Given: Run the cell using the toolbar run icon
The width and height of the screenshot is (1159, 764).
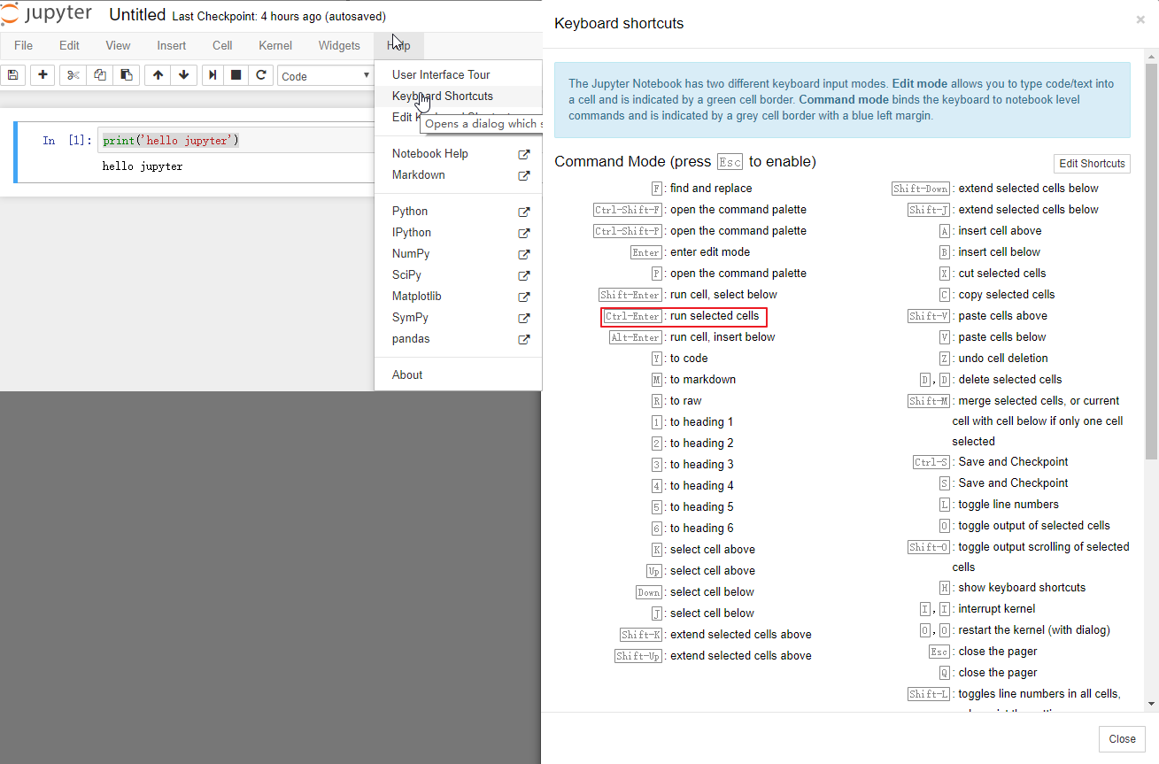Looking at the screenshot, I should [212, 75].
